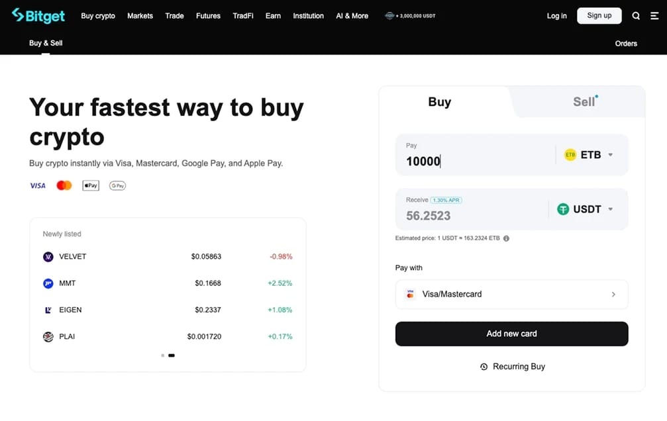This screenshot has height=421, width=667.
Task: Click the Bitget logo
Action: (38, 16)
